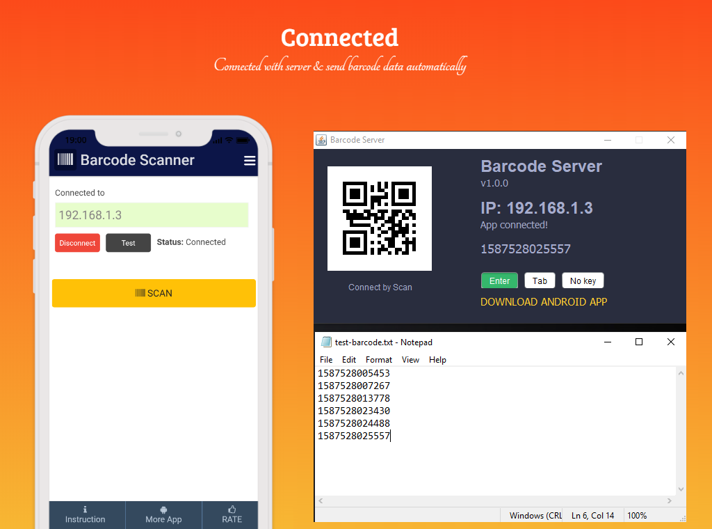Tap the barcode logo icon in app header

65,159
